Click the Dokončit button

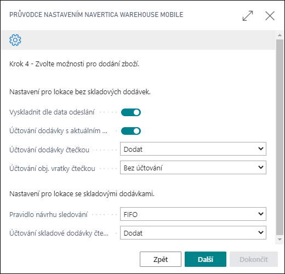pyautogui.click(x=254, y=259)
